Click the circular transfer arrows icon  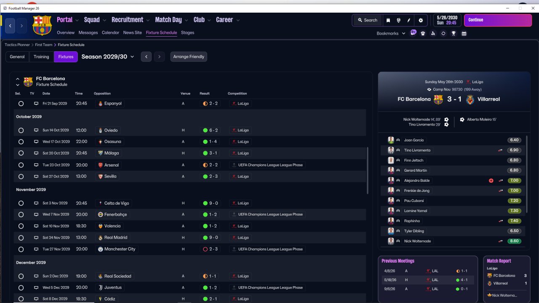pyautogui.click(x=443, y=33)
